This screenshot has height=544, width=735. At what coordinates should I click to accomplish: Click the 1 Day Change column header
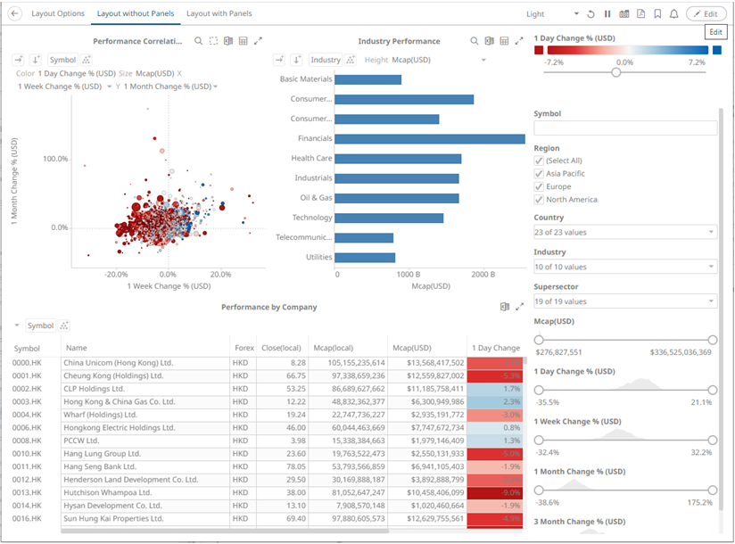coord(494,348)
